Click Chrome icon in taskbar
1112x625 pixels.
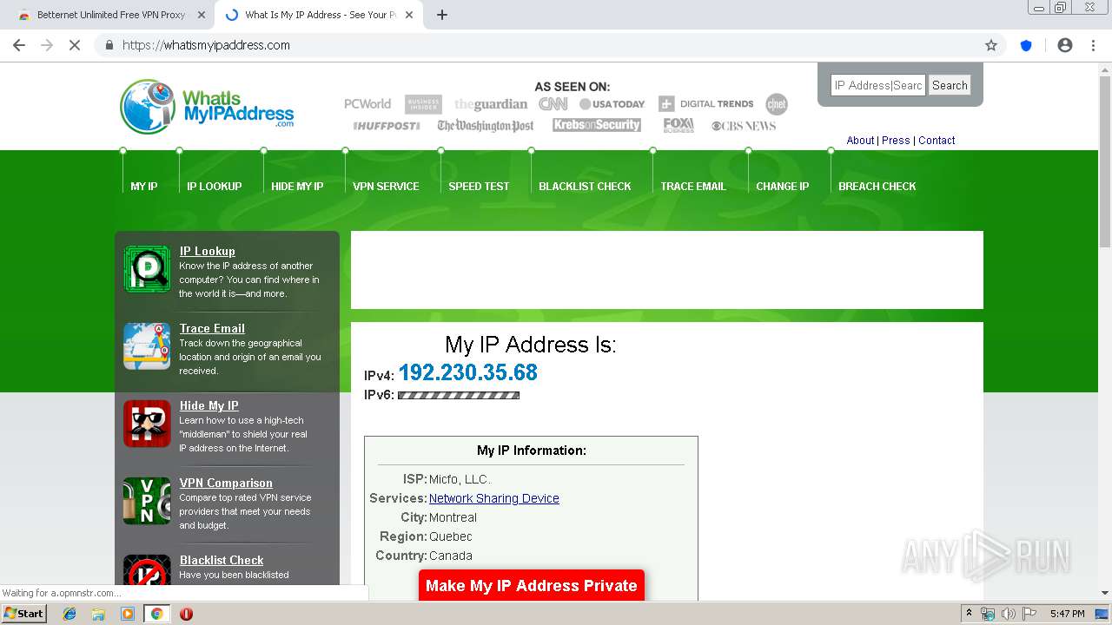pos(156,614)
